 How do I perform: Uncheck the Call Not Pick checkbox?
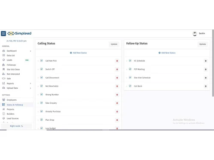click(42, 61)
